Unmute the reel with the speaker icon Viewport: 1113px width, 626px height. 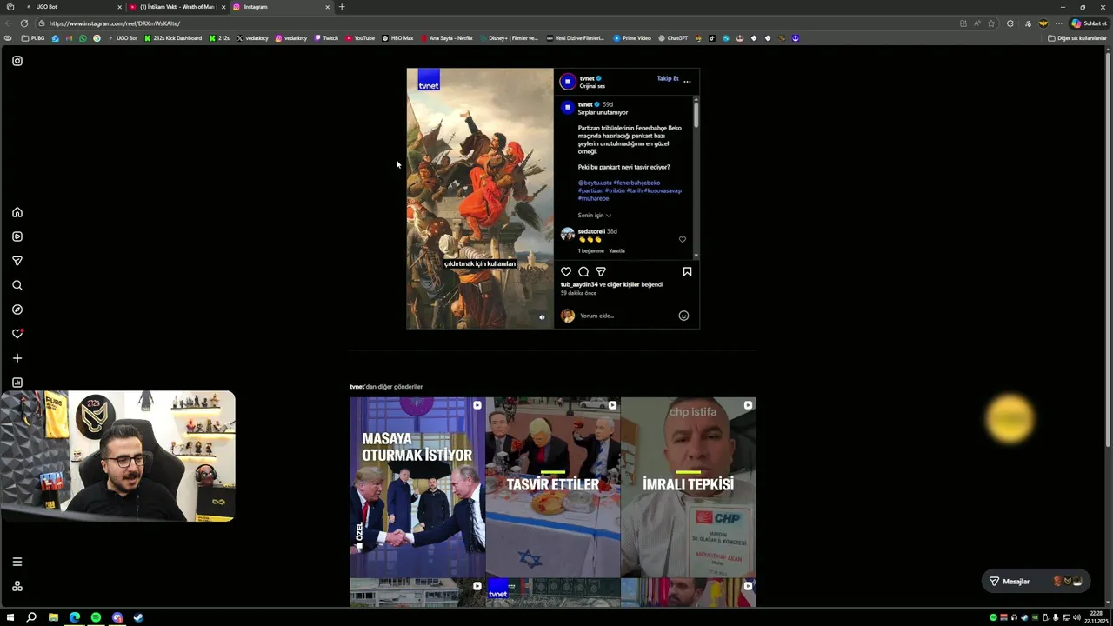pyautogui.click(x=542, y=317)
